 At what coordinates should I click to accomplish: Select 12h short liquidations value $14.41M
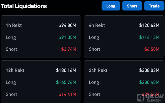click(x=67, y=94)
